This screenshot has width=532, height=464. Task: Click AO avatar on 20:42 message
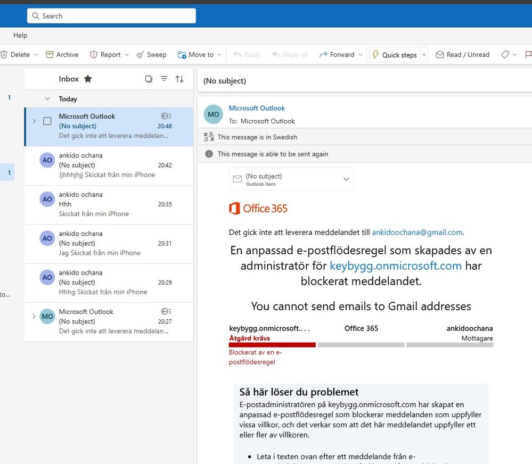47,160
